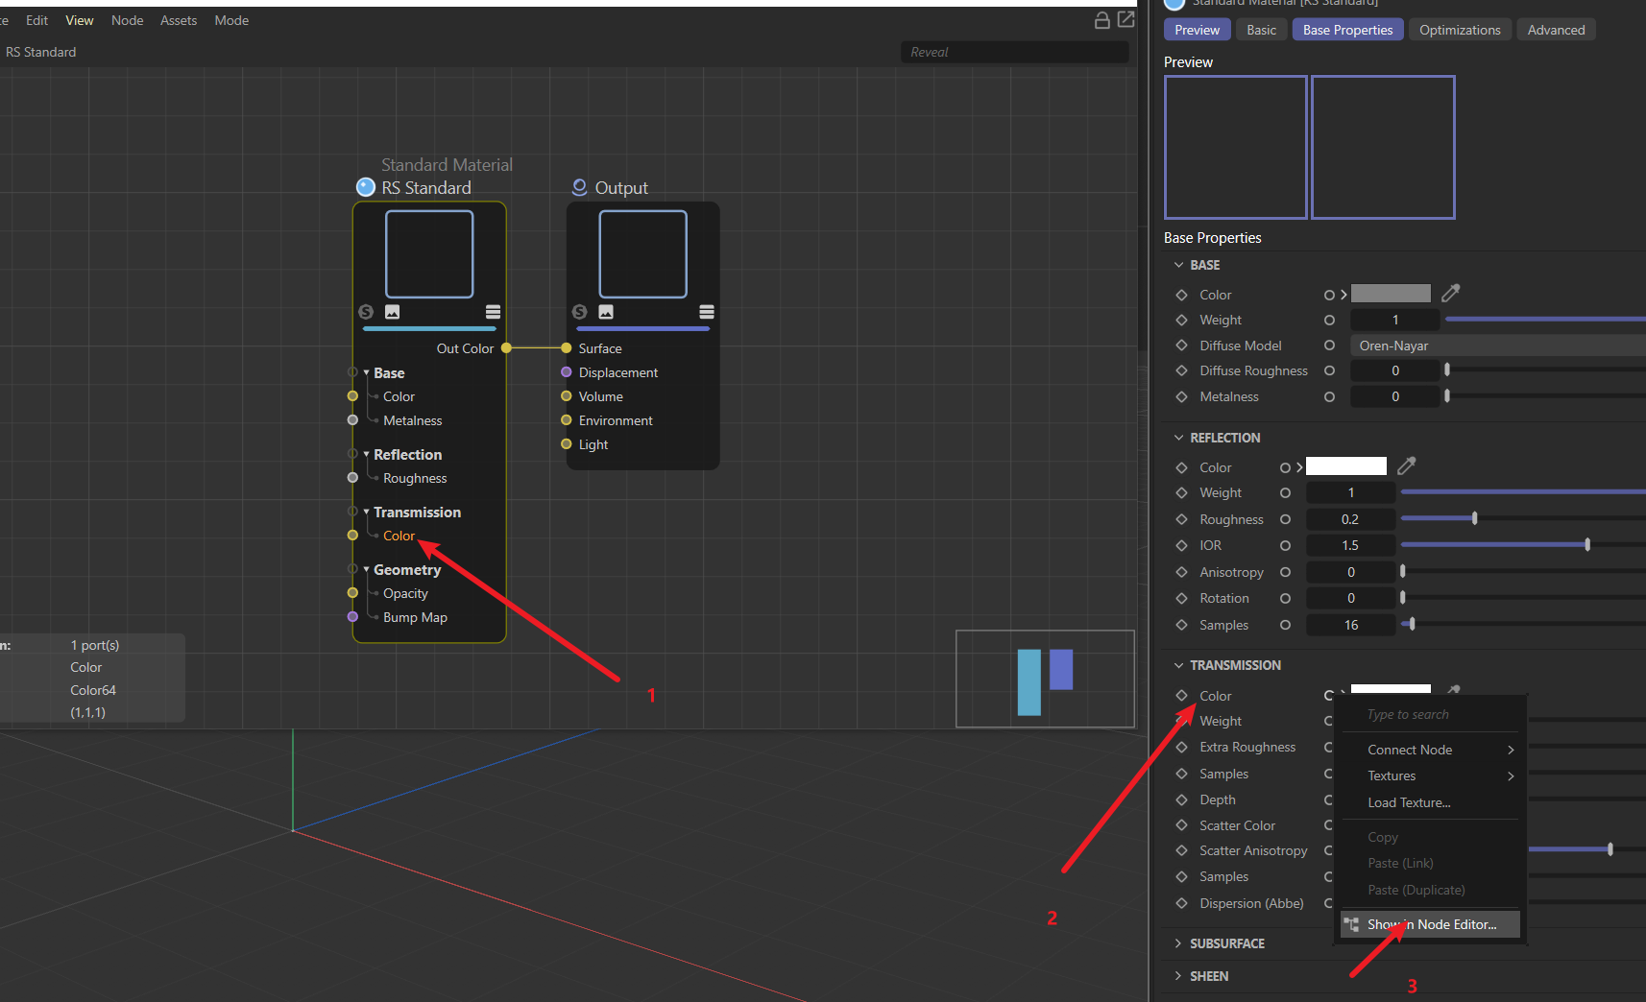Click the Transmission Color input port on node

[x=352, y=536]
